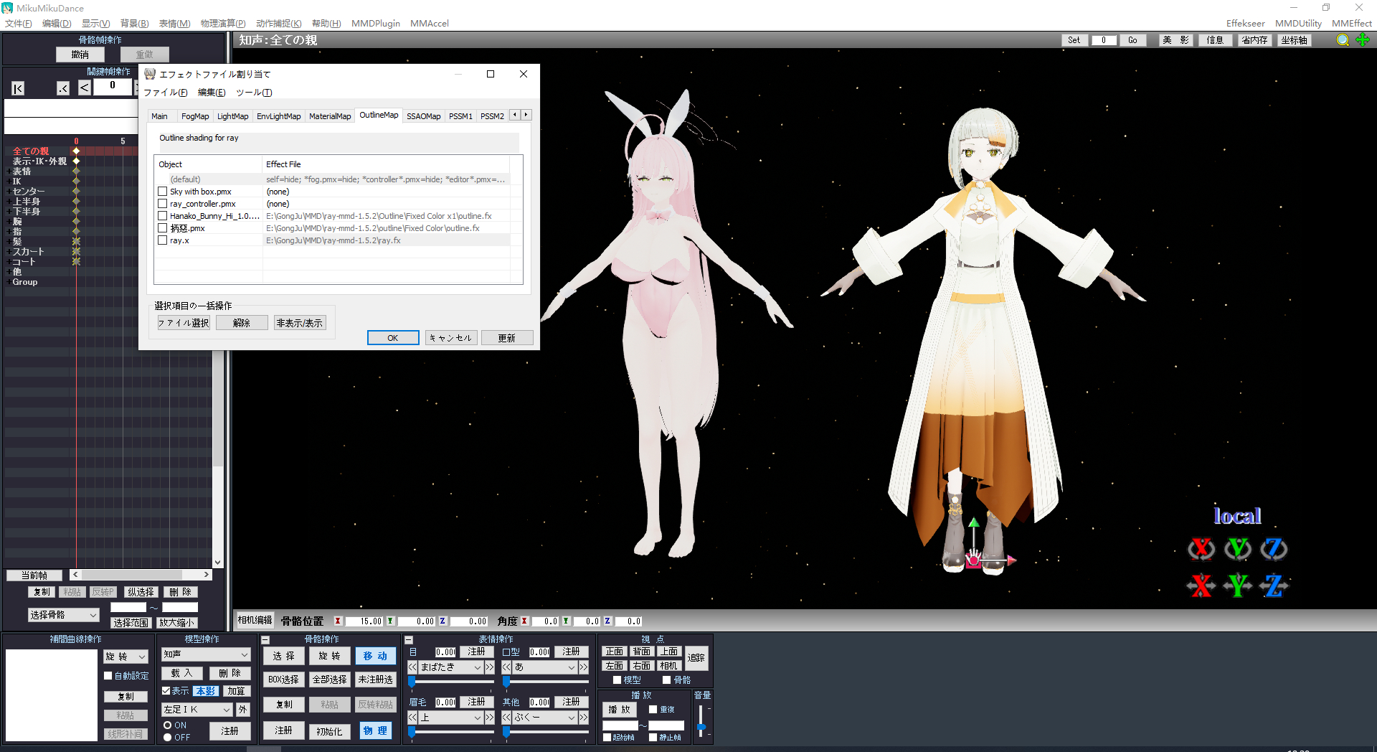Check the ray_controller.pmx checkbox

click(163, 204)
